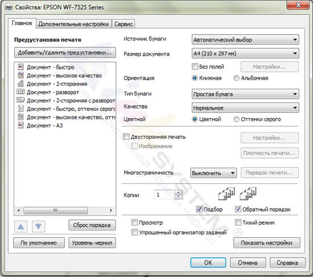Viewport: 313px width, 277px height.
Task: Click the 'Документ - 2-сторонняя' preset icon
Action: [x=20, y=84]
